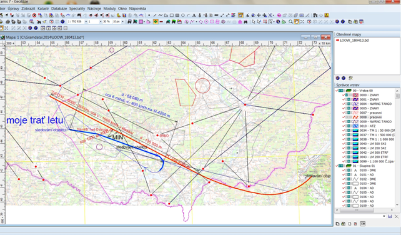
Task: Click the save icon below layer manager
Action: pos(390,217)
